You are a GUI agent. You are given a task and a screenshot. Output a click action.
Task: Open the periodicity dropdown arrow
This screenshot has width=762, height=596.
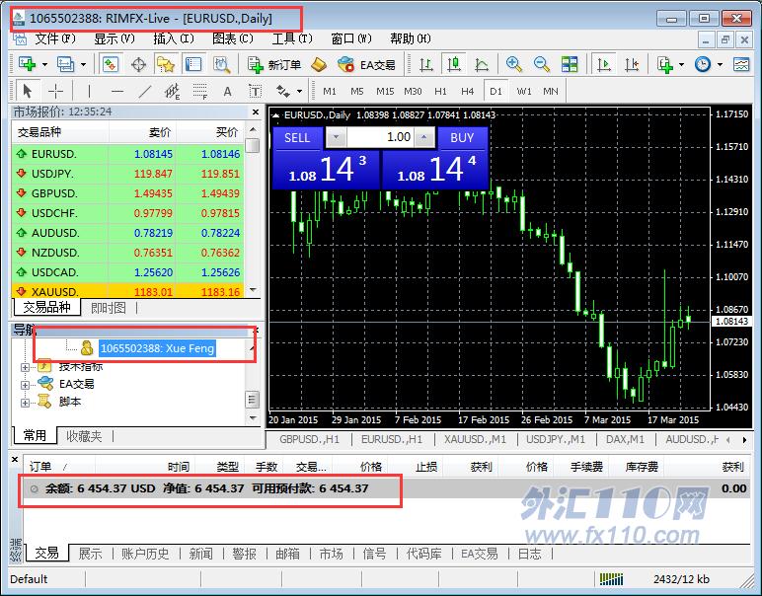[720, 64]
